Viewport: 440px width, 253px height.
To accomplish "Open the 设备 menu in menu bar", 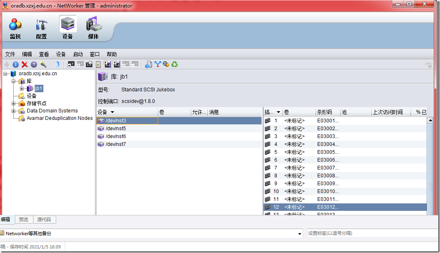I will pyautogui.click(x=61, y=54).
